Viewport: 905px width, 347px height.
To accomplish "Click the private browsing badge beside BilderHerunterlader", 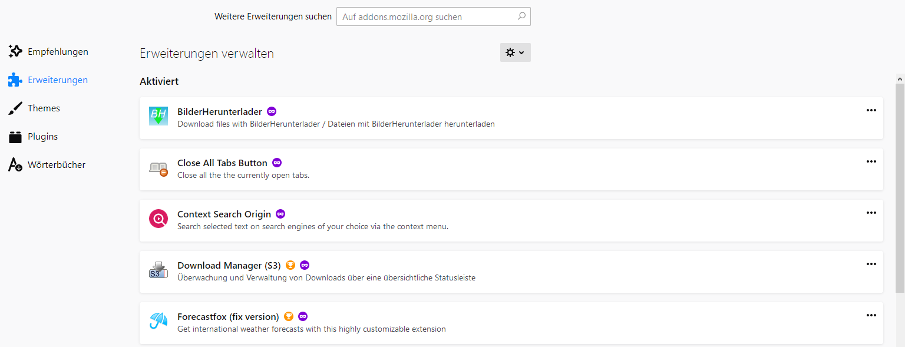I will coord(272,111).
